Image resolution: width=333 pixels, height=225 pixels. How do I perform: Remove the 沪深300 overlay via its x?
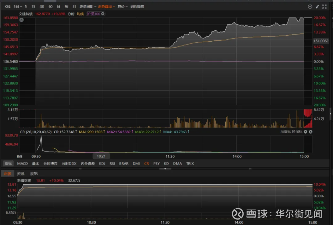coord(103,14)
